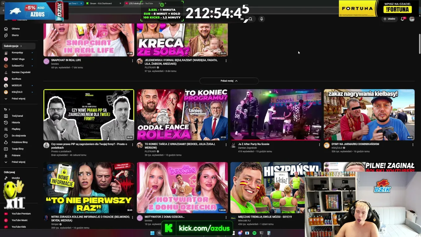Play the TO NIE PIERWSZY RAZ thumbnail
Image resolution: width=421 pixels, height=237 pixels.
coord(89,188)
